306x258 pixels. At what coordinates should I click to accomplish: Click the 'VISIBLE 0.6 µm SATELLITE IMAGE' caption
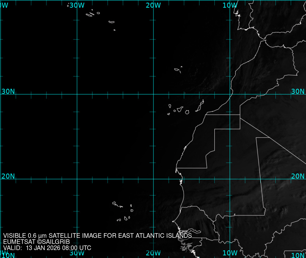click(97, 236)
